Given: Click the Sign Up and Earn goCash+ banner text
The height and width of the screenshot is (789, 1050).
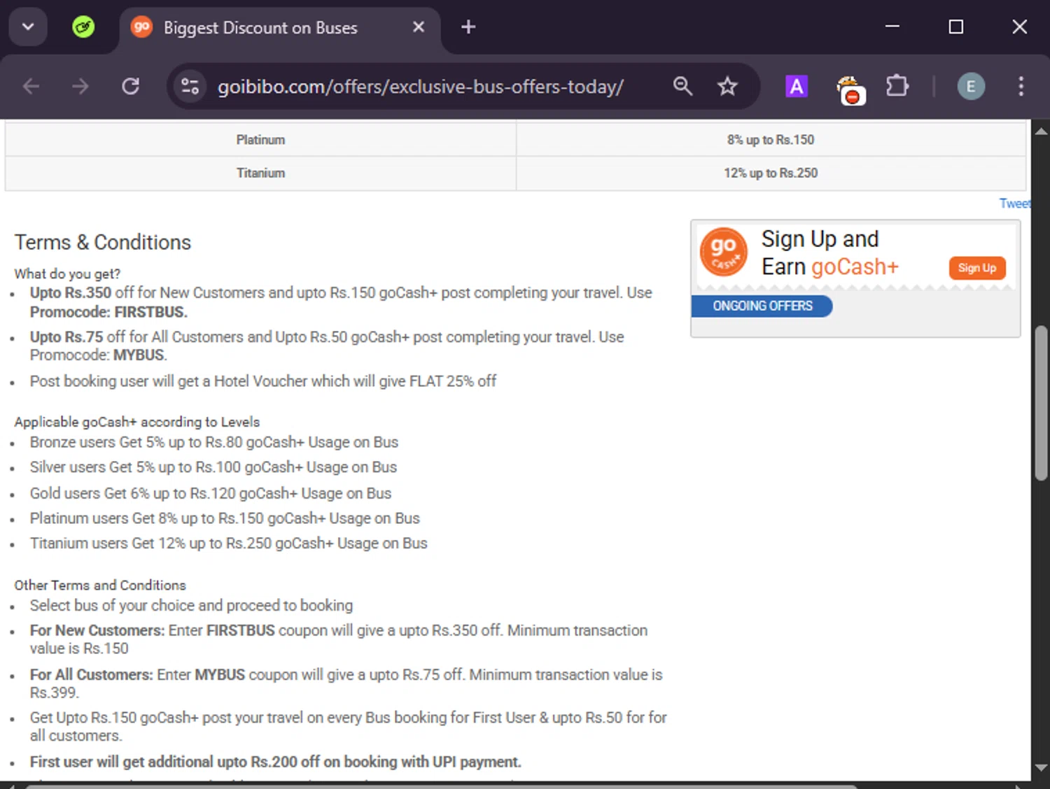Looking at the screenshot, I should coord(829,253).
